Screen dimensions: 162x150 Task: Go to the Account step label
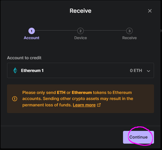[x=32, y=38]
